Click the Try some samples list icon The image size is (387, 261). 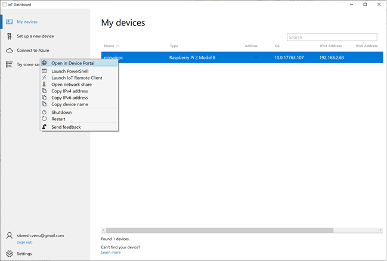(x=10, y=64)
